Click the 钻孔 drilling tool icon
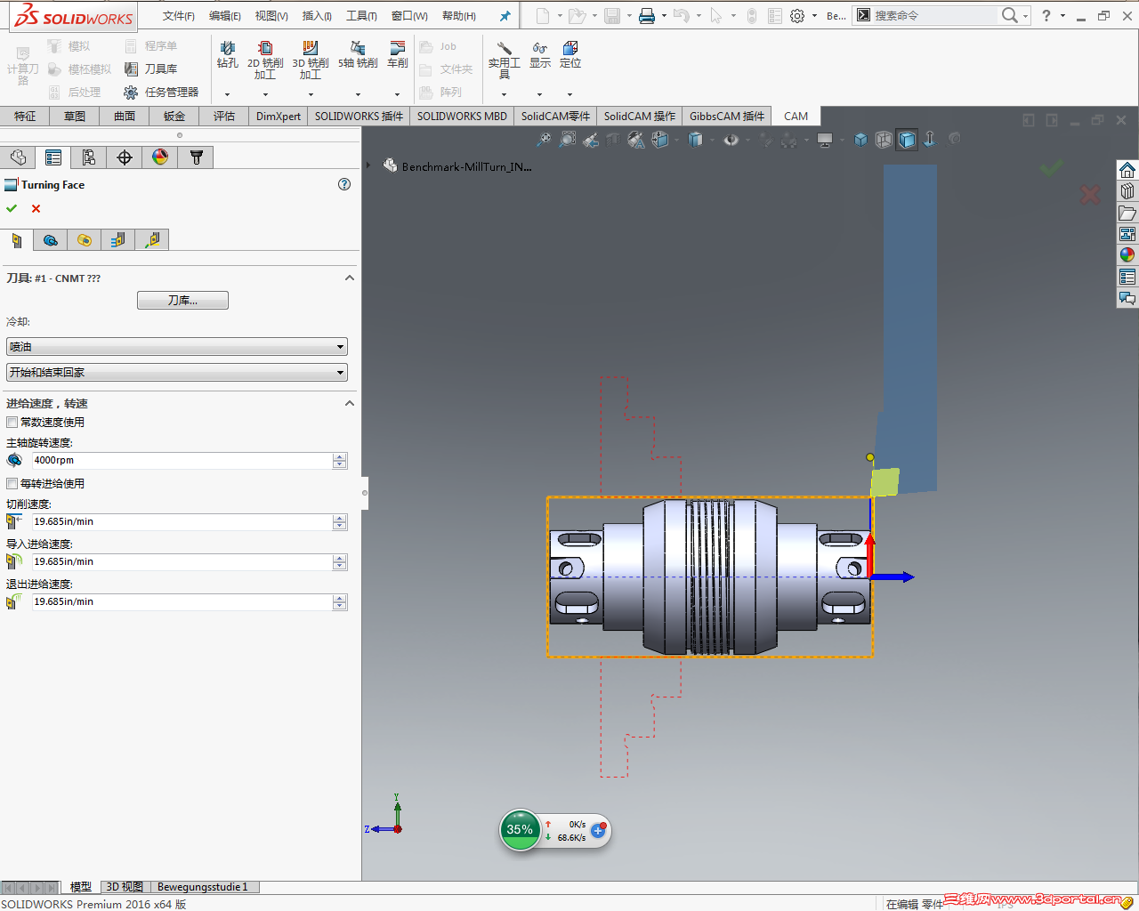This screenshot has width=1139, height=911. point(228,53)
